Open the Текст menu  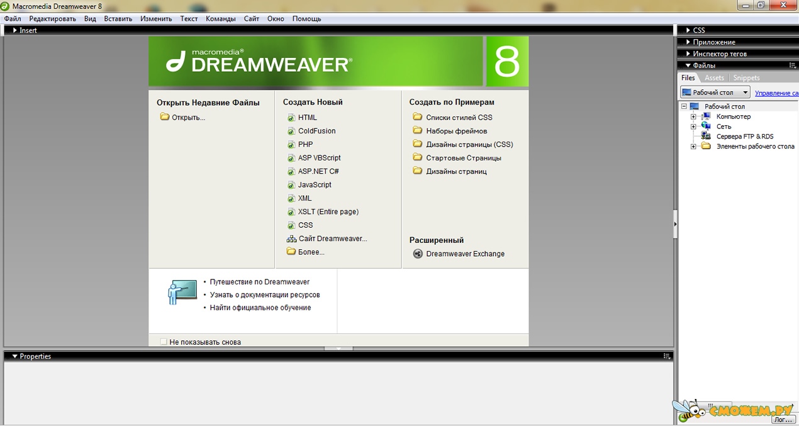(x=189, y=19)
